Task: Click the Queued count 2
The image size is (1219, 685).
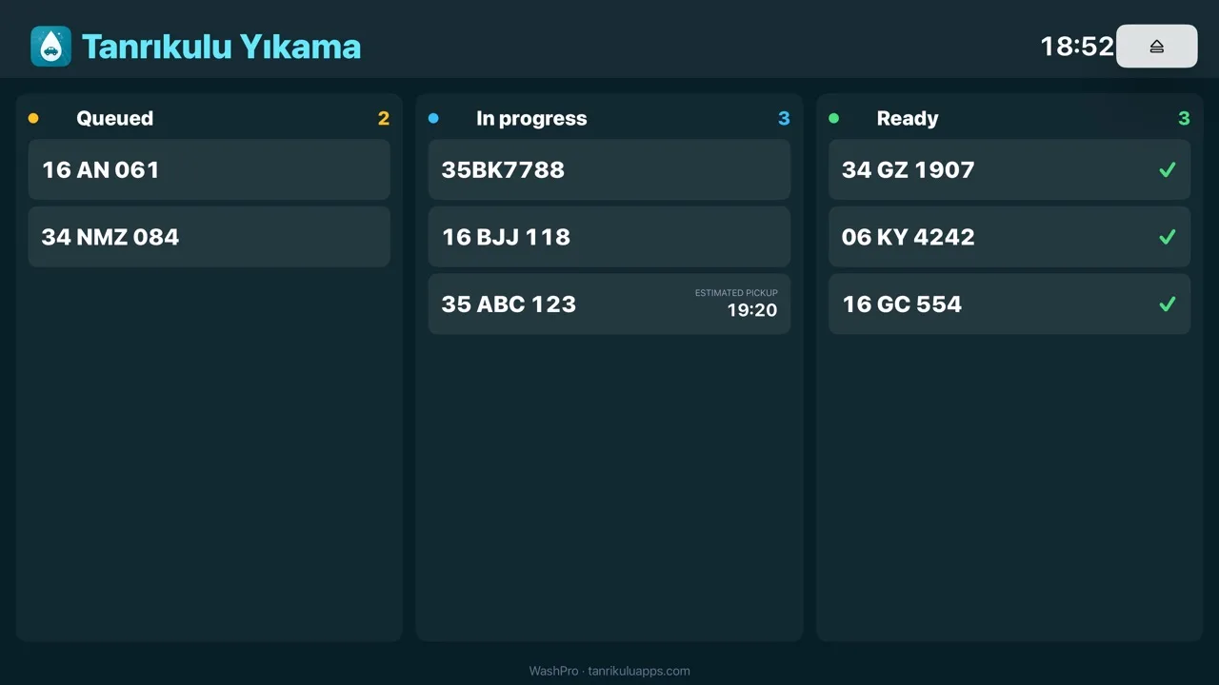Action: click(x=384, y=119)
